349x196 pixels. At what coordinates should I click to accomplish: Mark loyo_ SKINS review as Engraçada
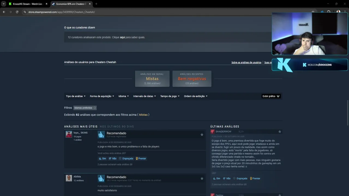[x=126, y=158]
